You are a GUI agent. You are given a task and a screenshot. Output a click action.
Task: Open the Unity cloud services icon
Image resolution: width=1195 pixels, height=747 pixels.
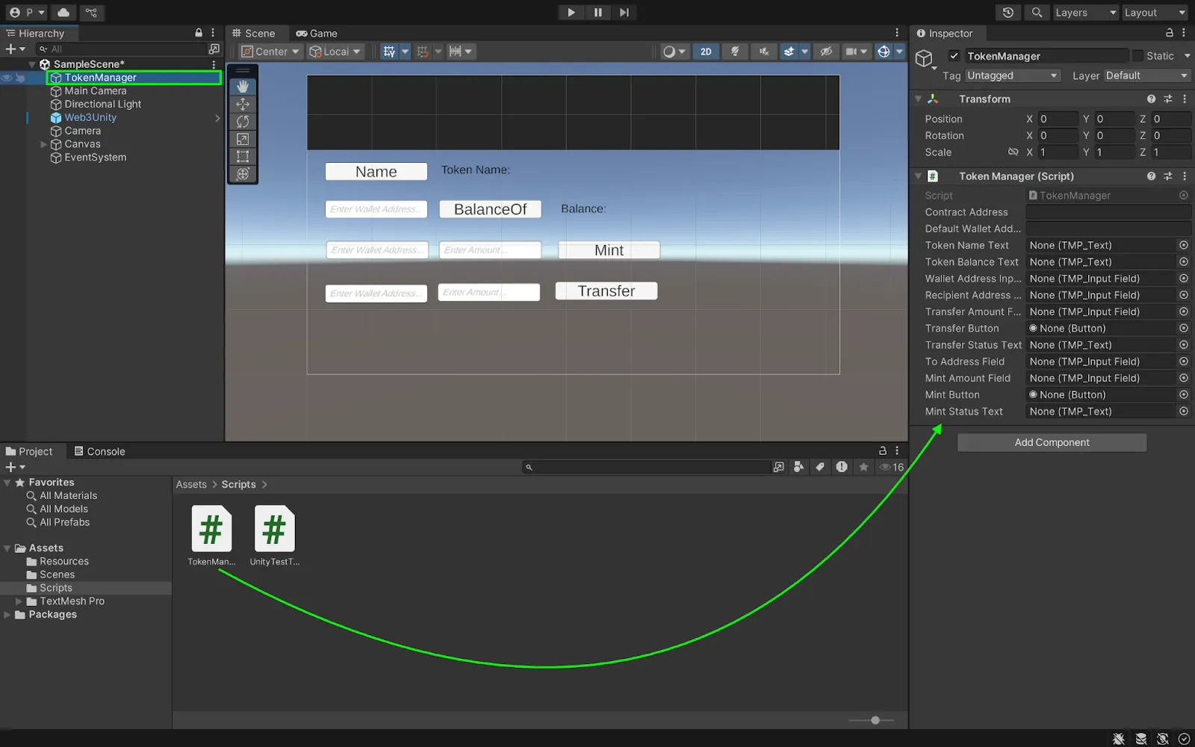pyautogui.click(x=63, y=12)
